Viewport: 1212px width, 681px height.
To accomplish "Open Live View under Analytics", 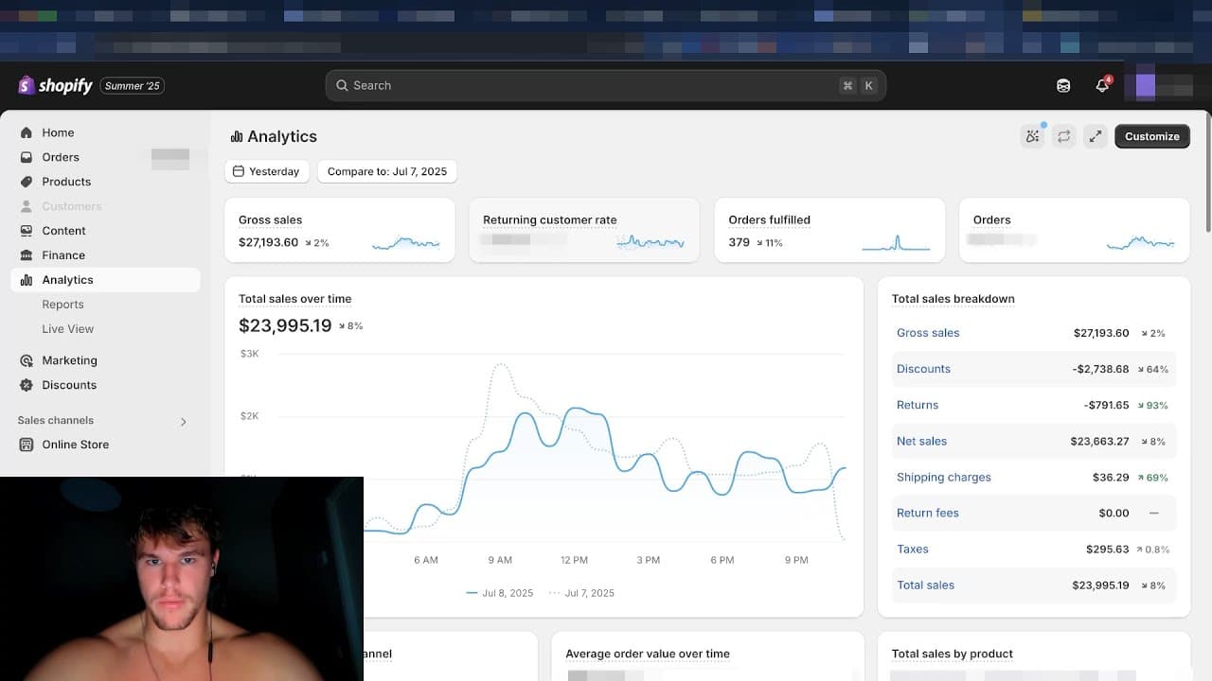I will [x=68, y=329].
